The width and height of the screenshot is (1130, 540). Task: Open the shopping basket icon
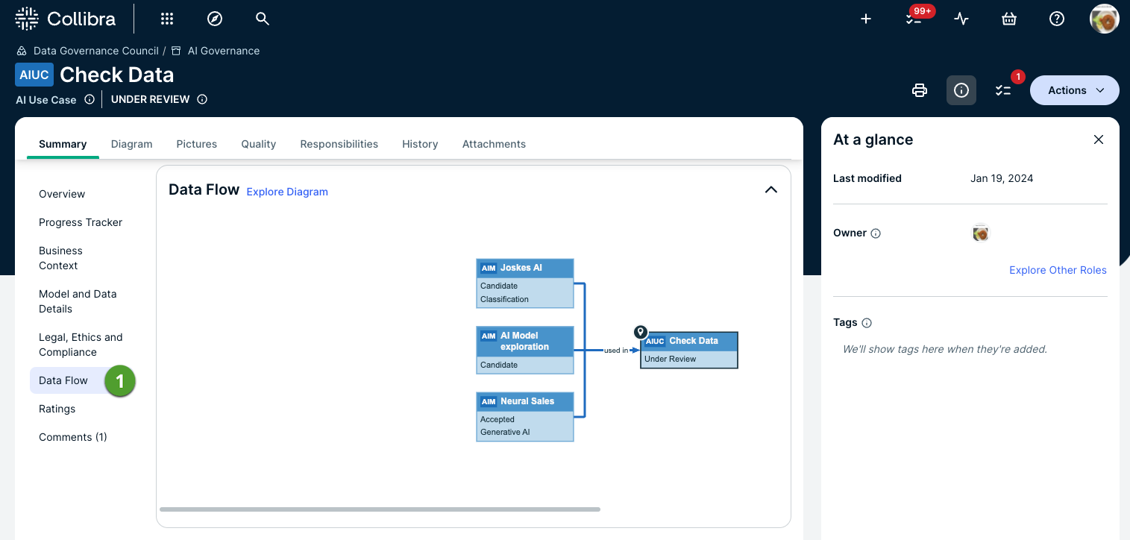pyautogui.click(x=1009, y=19)
